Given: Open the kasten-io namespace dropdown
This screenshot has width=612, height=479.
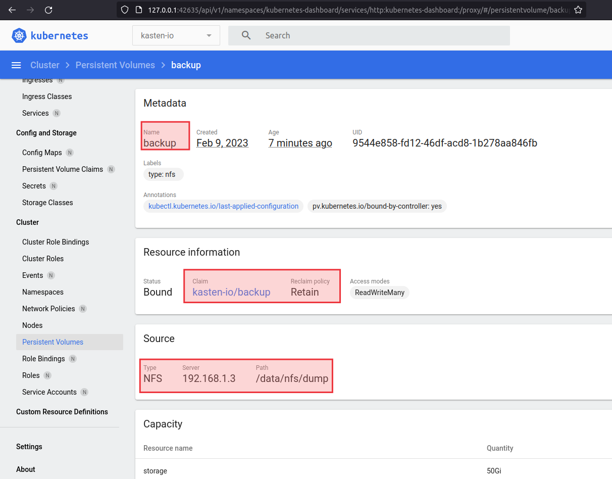Looking at the screenshot, I should [176, 35].
